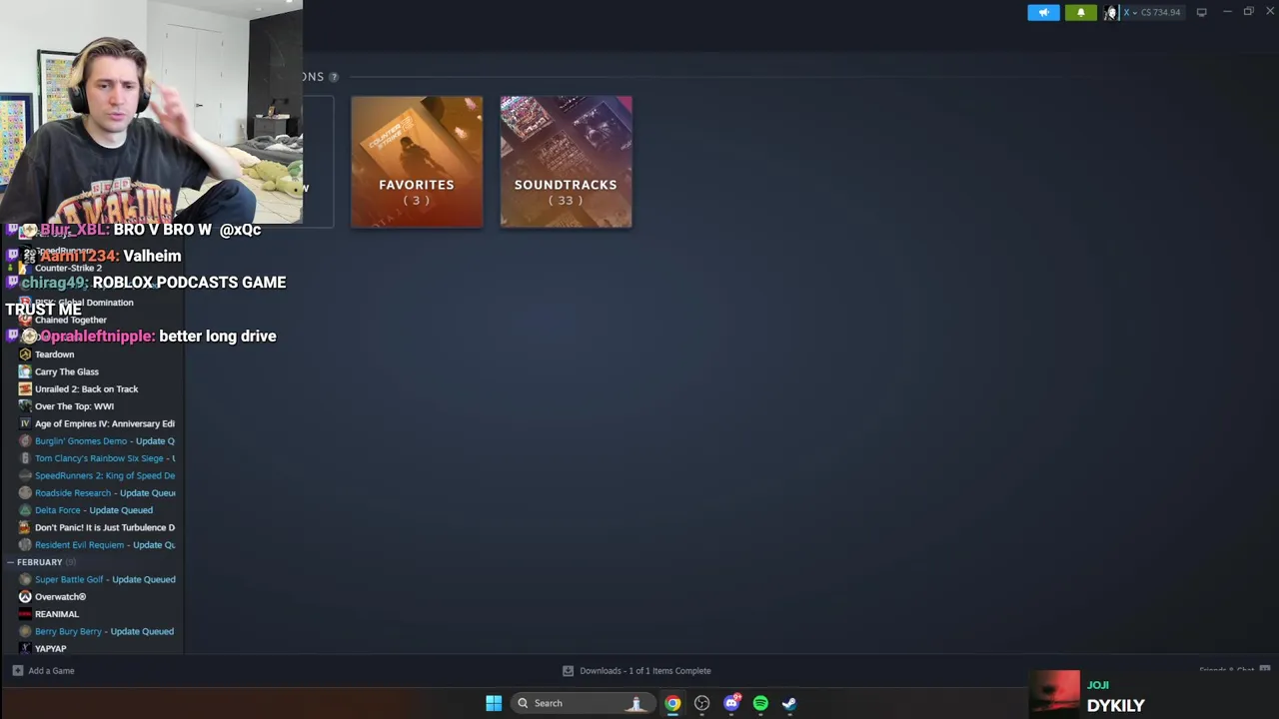The image size is (1279, 719).
Task: Open Spotify from taskbar
Action: pos(760,703)
